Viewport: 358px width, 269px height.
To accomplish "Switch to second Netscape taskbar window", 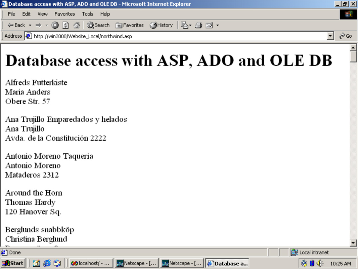I will (x=182, y=263).
